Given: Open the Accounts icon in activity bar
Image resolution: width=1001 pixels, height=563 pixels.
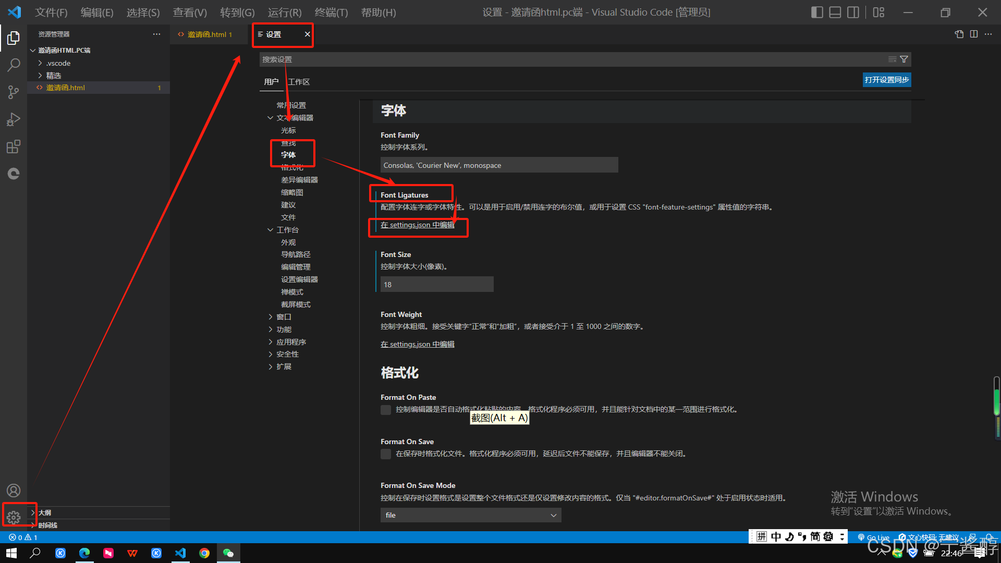Looking at the screenshot, I should point(14,491).
